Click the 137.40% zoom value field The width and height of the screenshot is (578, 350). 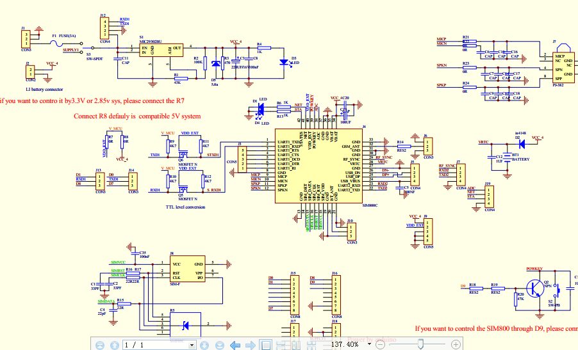[345, 344]
